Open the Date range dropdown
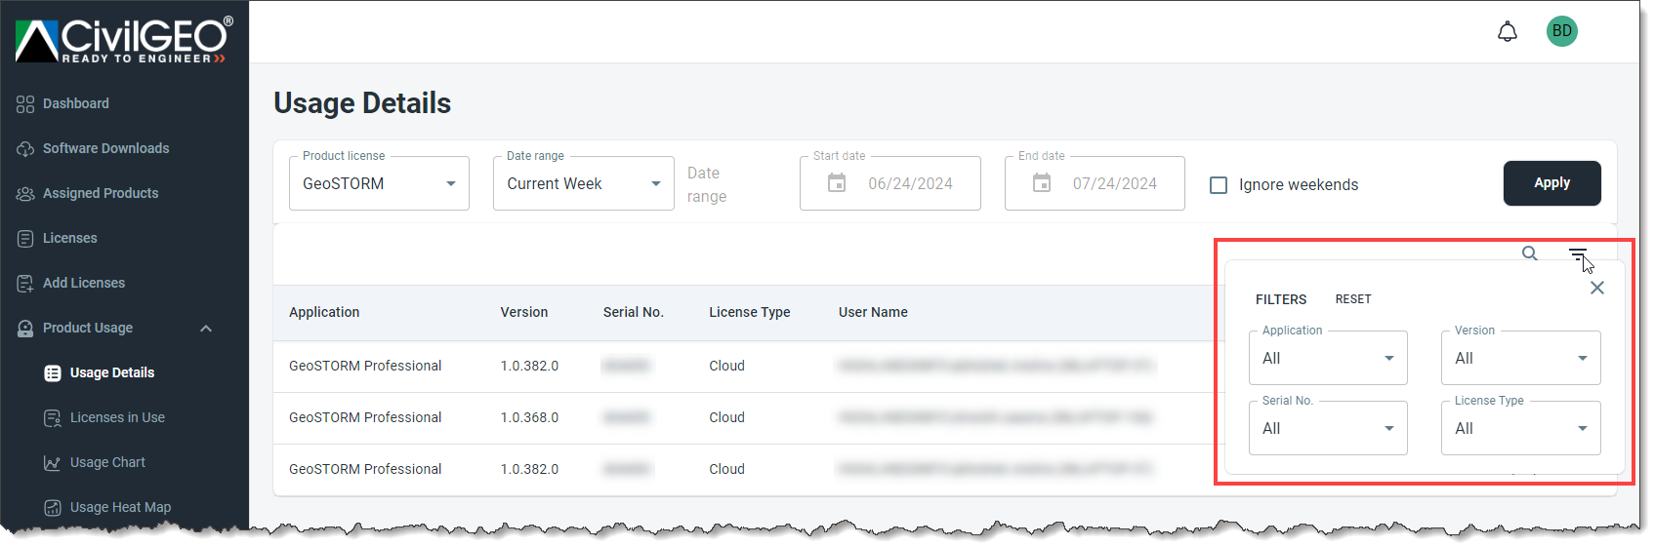Screen dimensions: 1654x546 click(x=583, y=183)
